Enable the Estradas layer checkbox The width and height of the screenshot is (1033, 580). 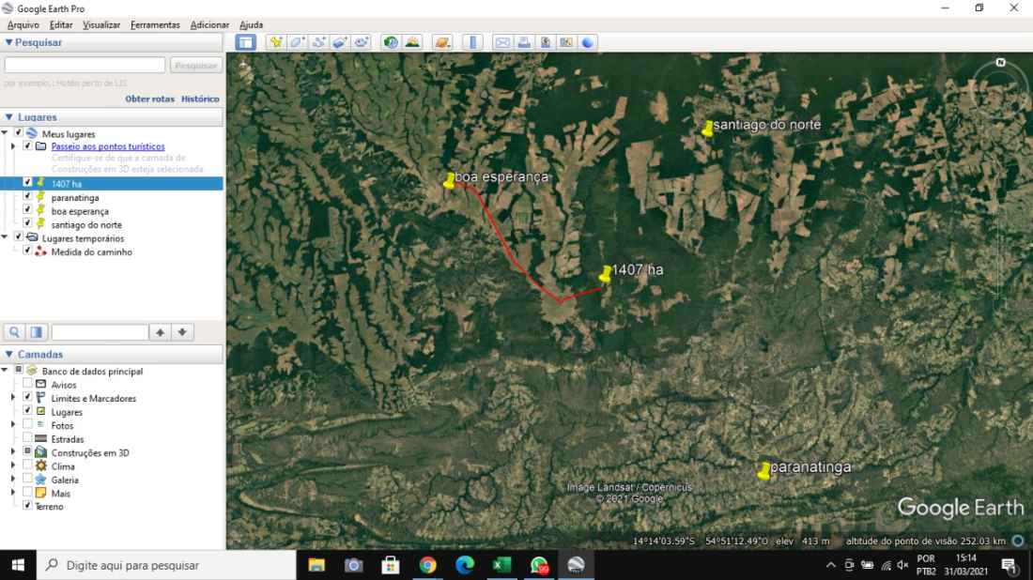(27, 437)
